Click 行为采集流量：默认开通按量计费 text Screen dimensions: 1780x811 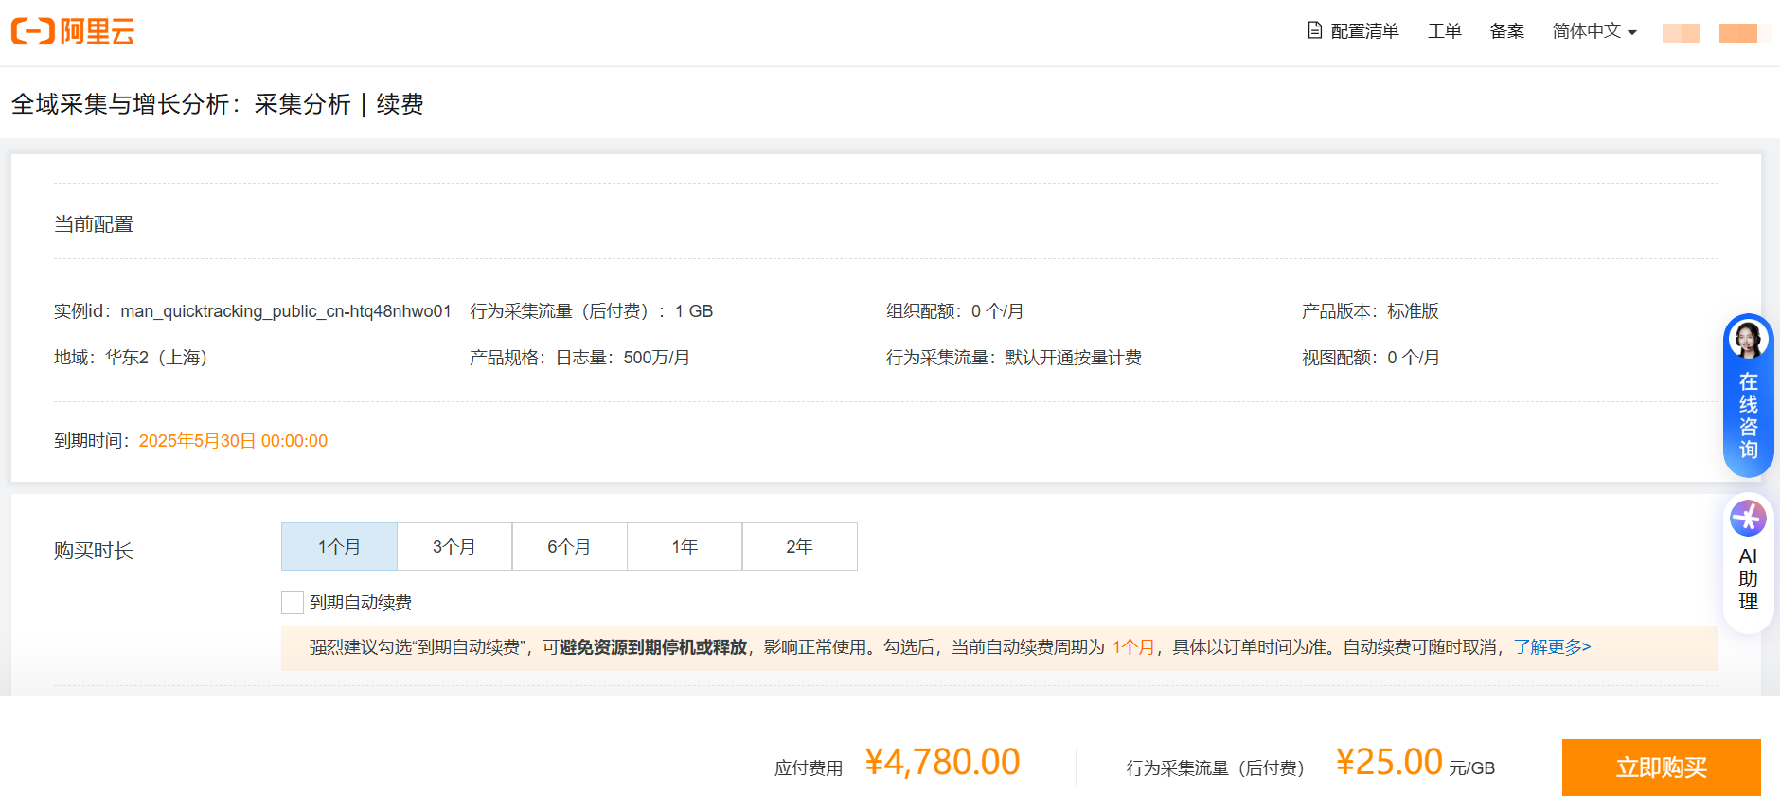(1014, 358)
